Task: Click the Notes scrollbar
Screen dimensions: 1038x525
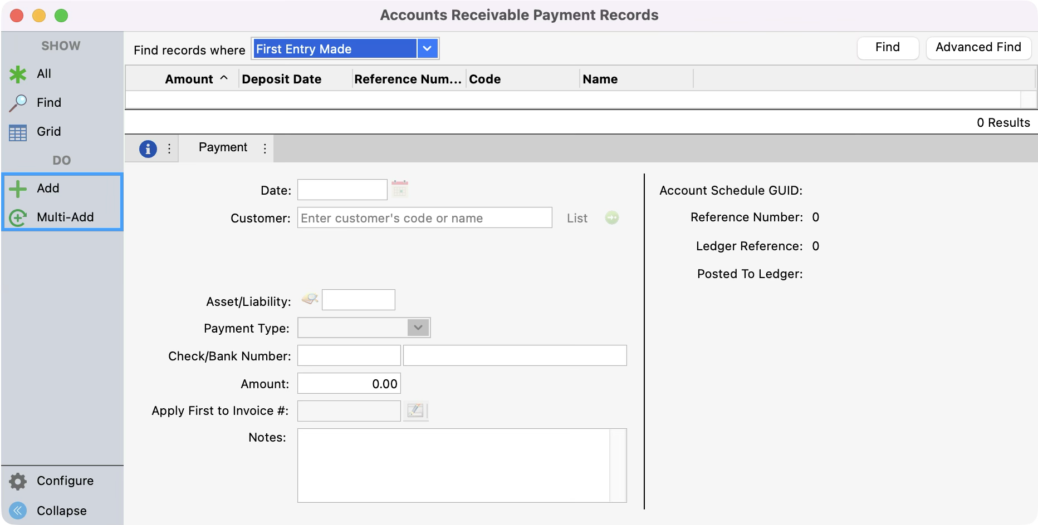Action: [x=618, y=465]
